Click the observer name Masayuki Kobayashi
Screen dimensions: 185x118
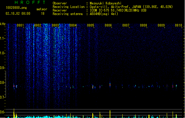[x=106, y=3]
